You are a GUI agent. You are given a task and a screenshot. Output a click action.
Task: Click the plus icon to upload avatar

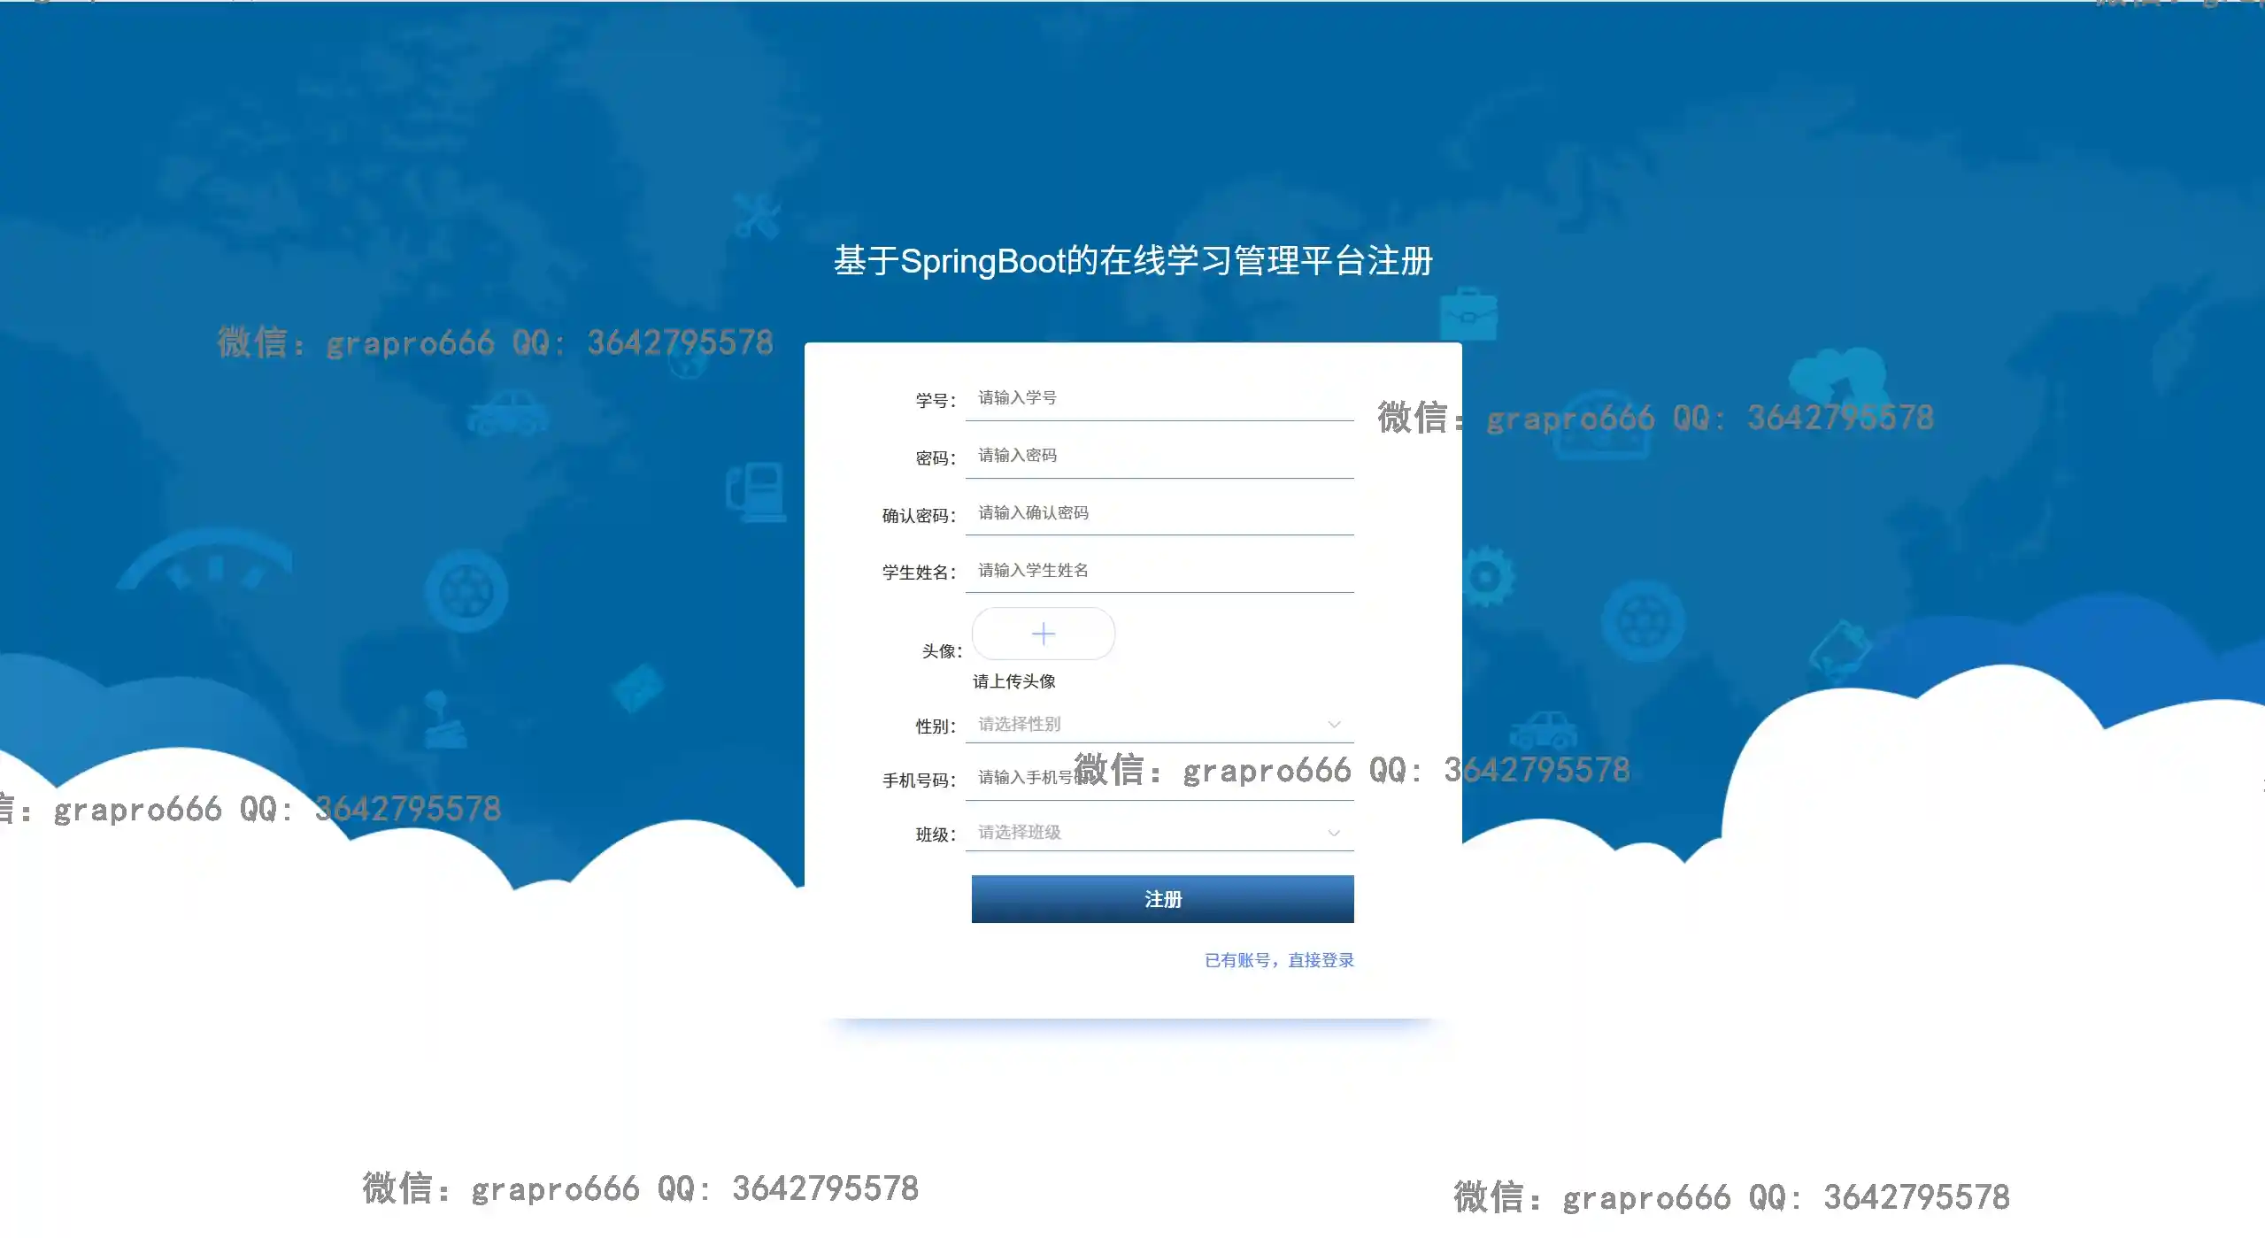pyautogui.click(x=1044, y=634)
